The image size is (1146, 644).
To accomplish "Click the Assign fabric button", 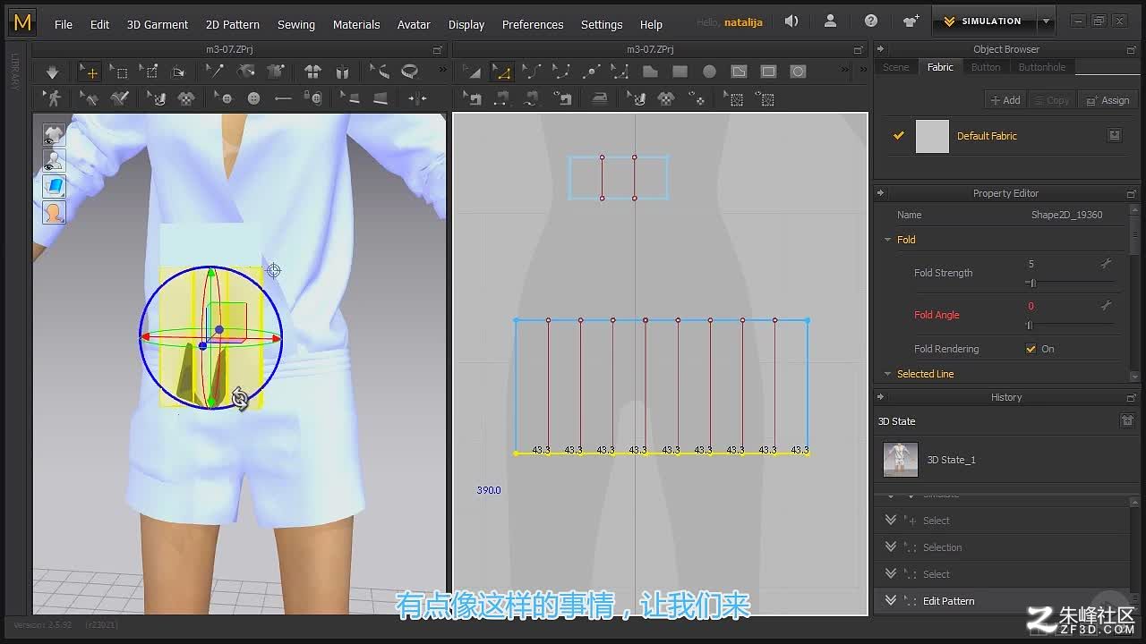I will coord(1108,100).
